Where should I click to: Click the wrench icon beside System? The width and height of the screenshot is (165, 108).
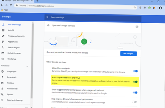point(2,94)
